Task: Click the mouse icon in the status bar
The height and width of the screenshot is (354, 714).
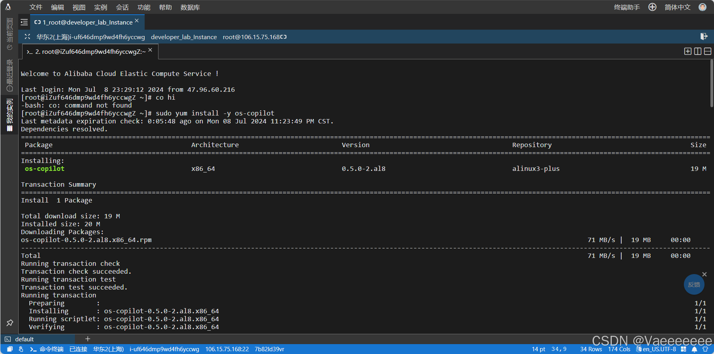Action: point(21,349)
